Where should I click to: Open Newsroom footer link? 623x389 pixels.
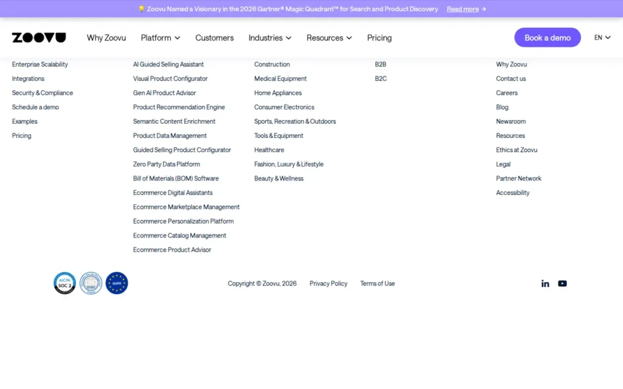[510, 122]
